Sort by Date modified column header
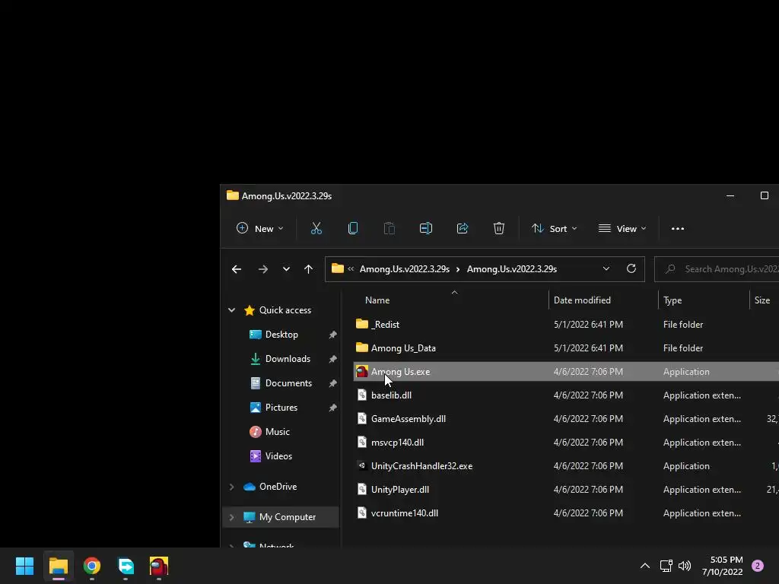Image resolution: width=779 pixels, height=584 pixels. [x=582, y=300]
